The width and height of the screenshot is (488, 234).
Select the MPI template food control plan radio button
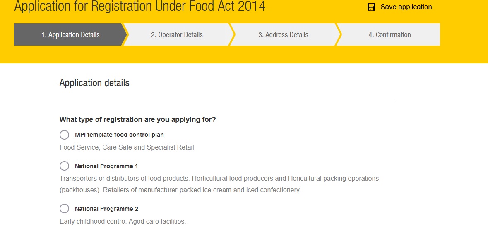coord(64,135)
